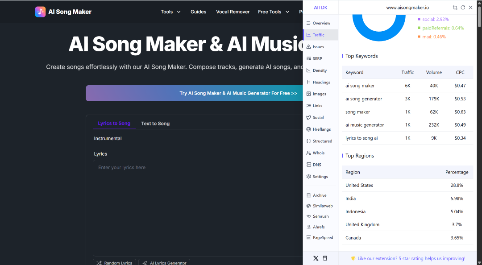The height and width of the screenshot is (265, 482).
Task: Open the DNS section
Action: coord(320,165)
